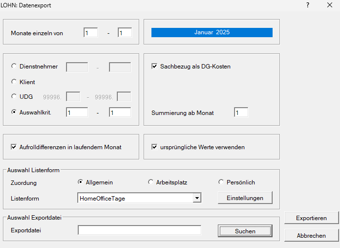Select the Auswahlkrit. radio button
The height and width of the screenshot is (248, 340).
[x=14, y=112]
